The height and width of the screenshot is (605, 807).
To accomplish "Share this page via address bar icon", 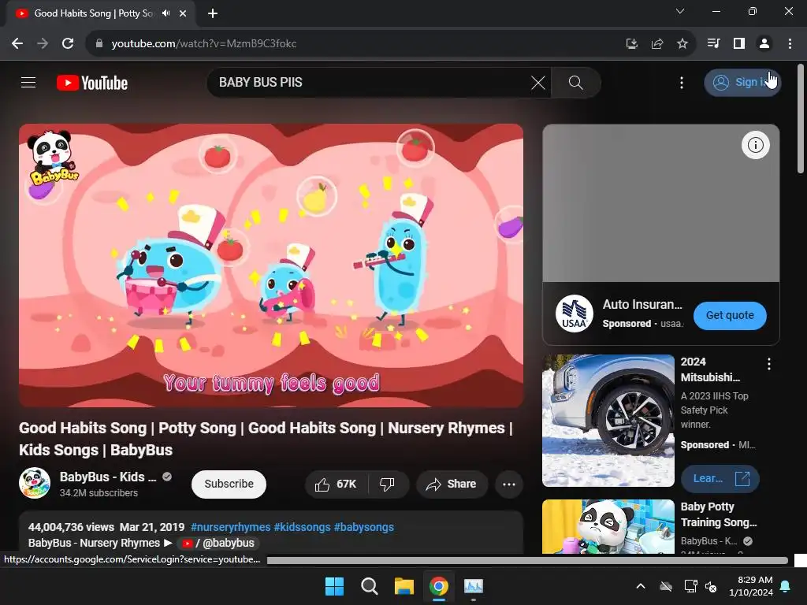I will coord(657,44).
